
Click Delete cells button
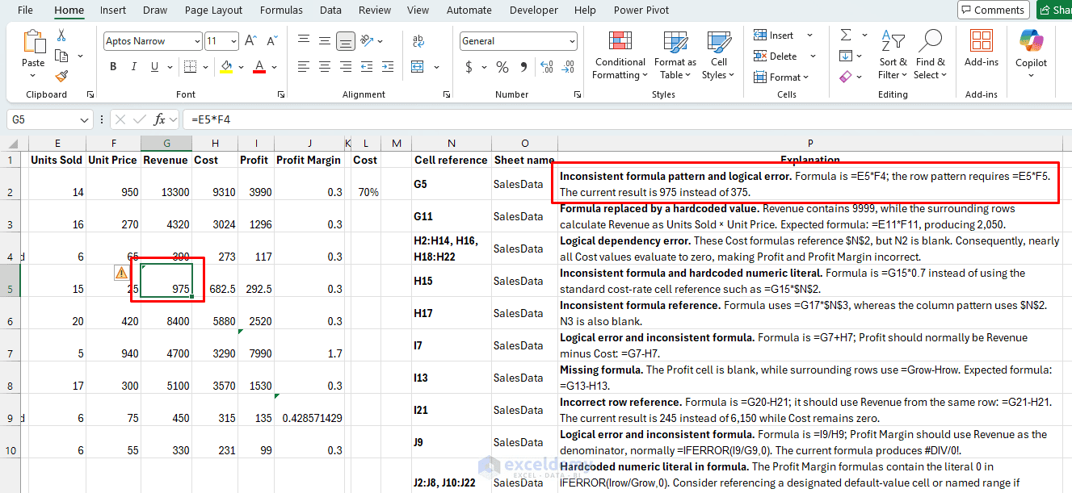777,56
